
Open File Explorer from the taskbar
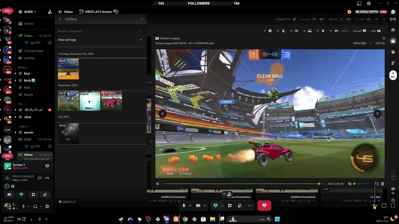tap(213, 219)
